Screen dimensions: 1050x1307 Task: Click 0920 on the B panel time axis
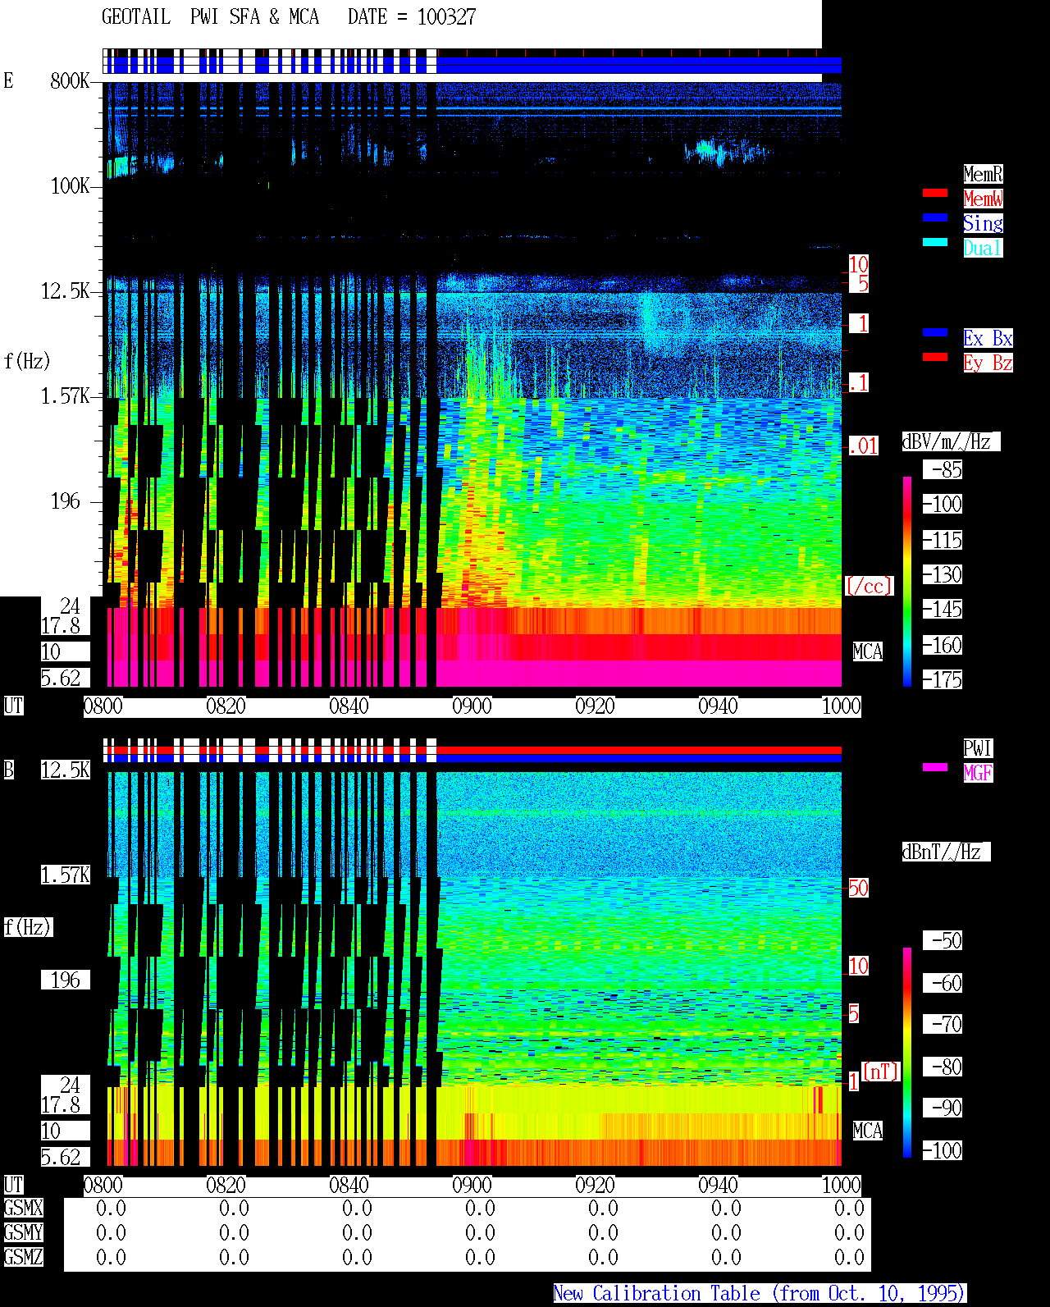tap(596, 1185)
